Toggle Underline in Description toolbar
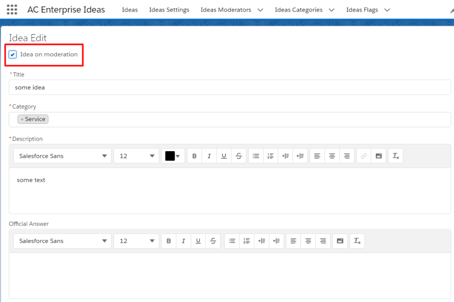Screen dimensions: 454x302 pyautogui.click(x=224, y=156)
